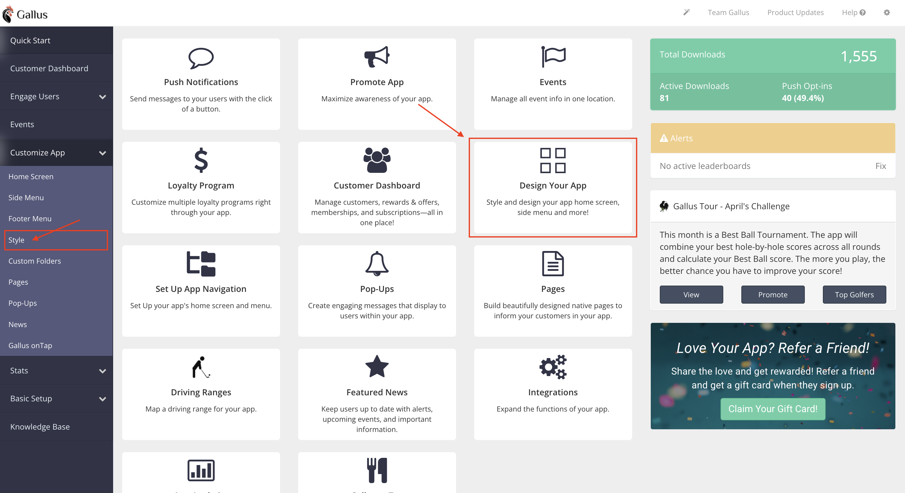Click the Driving Ranges card title
The width and height of the screenshot is (905, 493).
[201, 392]
